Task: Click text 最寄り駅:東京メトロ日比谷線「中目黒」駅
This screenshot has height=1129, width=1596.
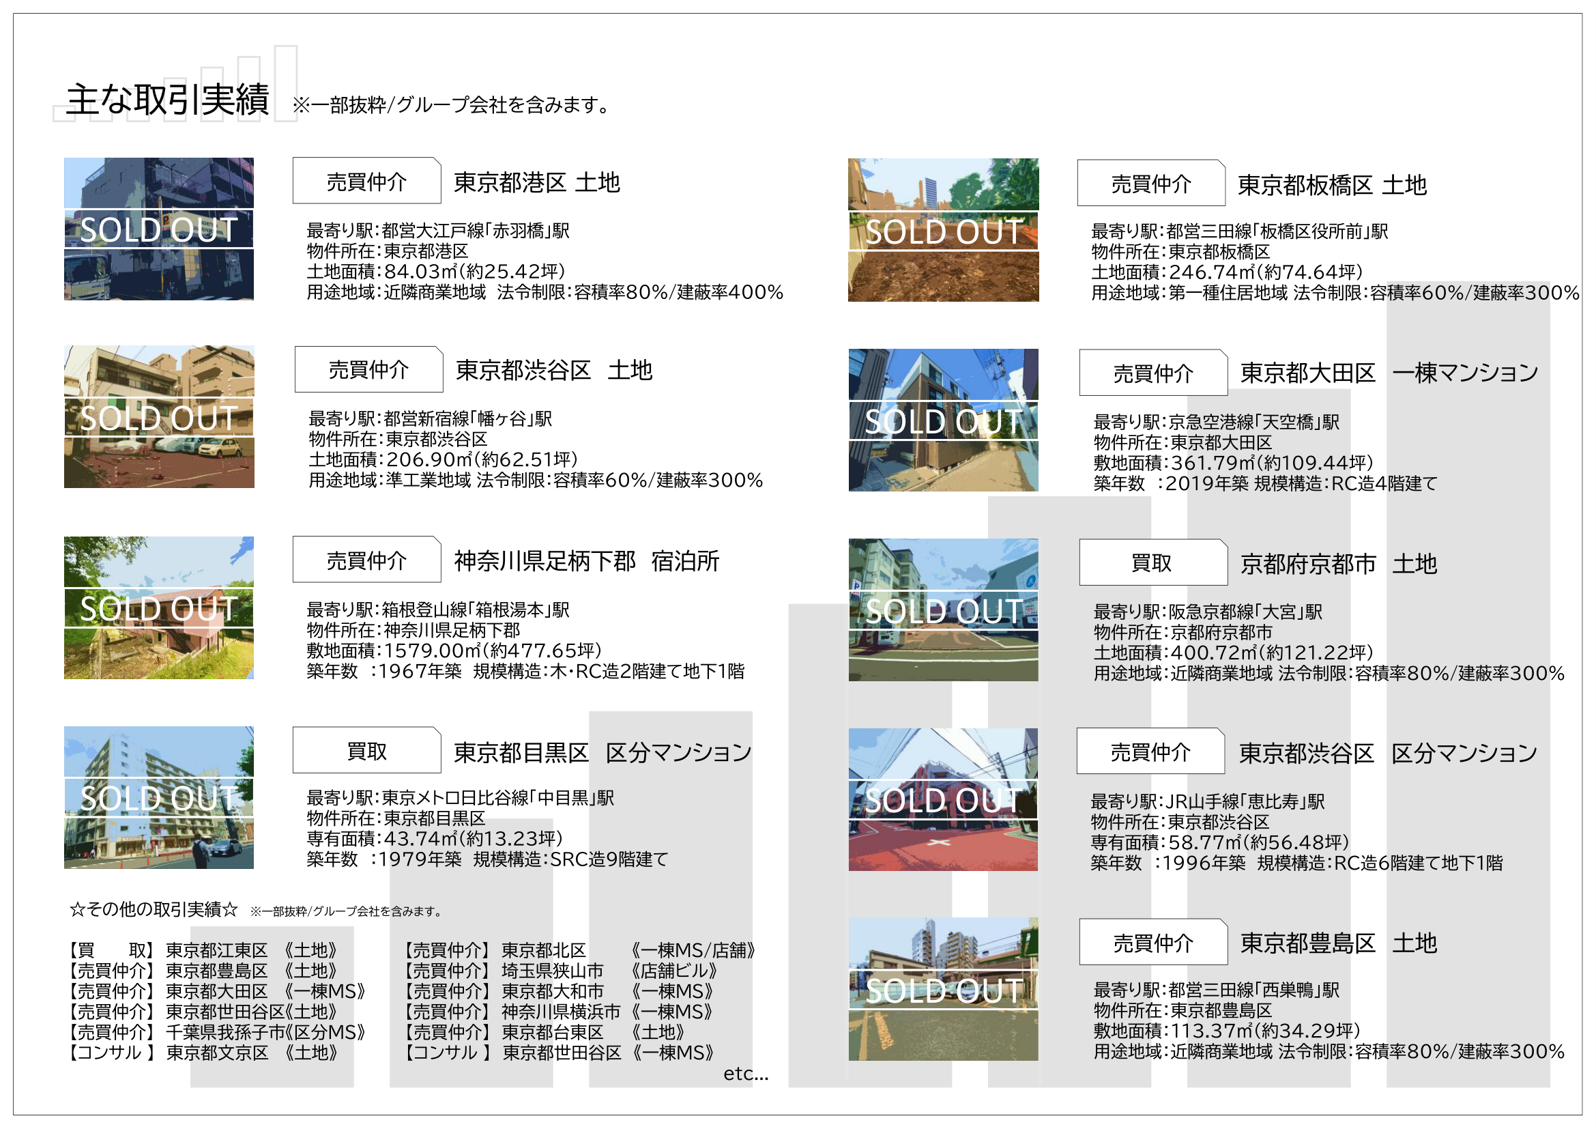Action: tap(460, 797)
